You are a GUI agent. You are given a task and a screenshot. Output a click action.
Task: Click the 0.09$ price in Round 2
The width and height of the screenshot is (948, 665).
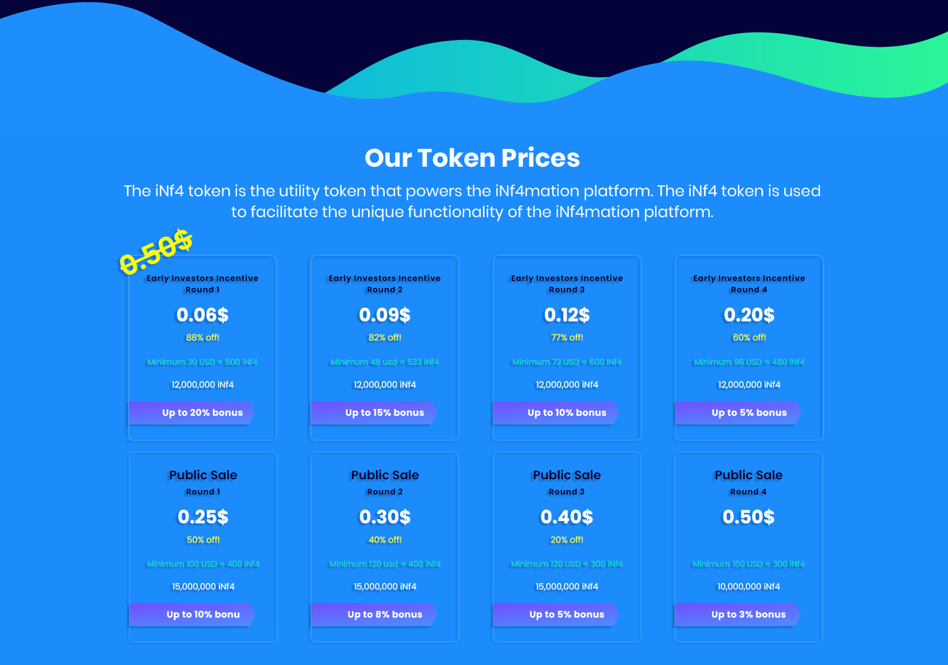click(385, 315)
